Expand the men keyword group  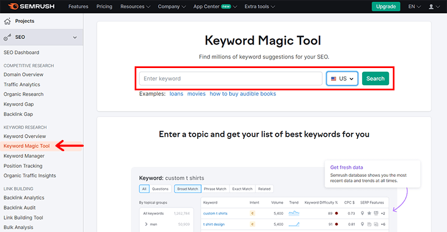[x=146, y=224]
